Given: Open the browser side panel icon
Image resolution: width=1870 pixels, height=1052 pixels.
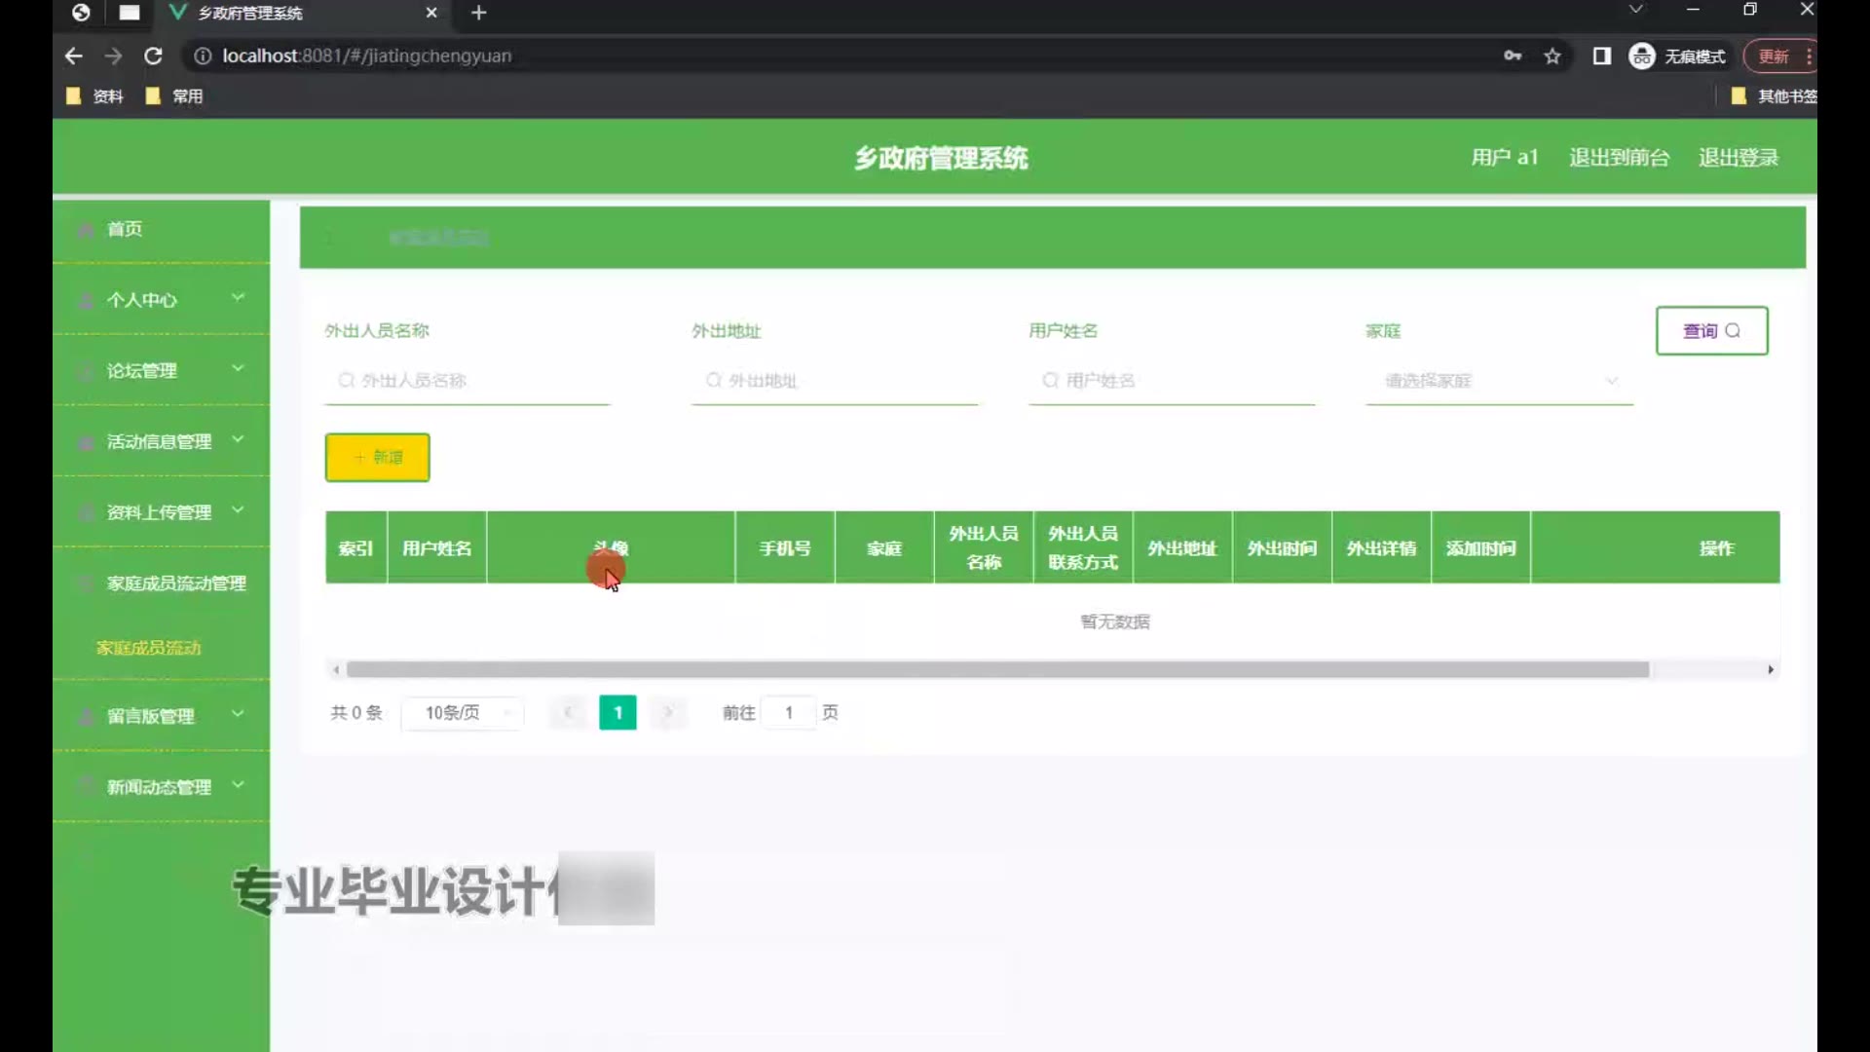Looking at the screenshot, I should point(1601,56).
